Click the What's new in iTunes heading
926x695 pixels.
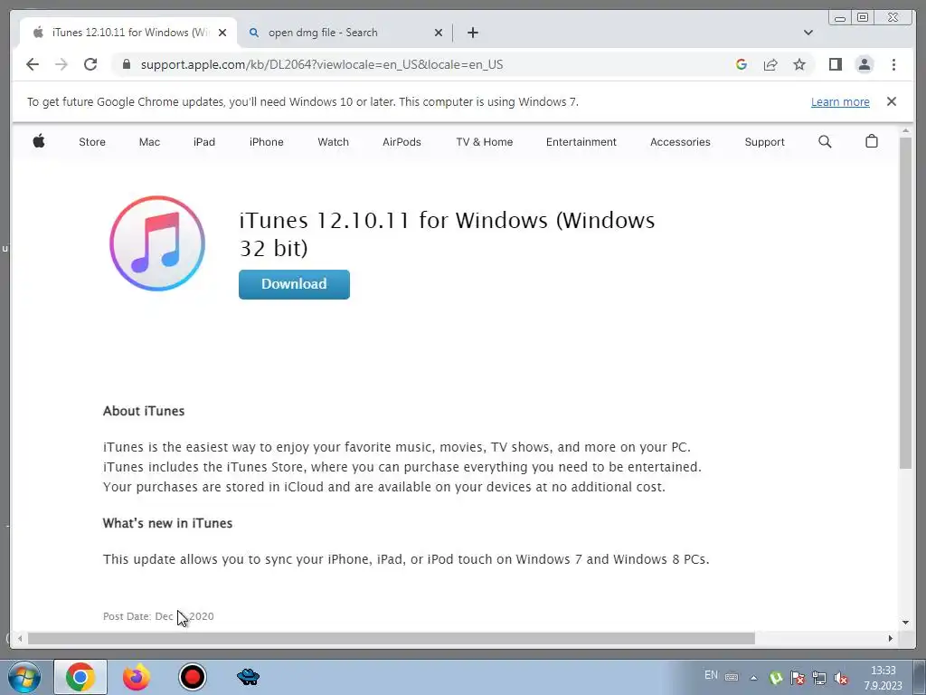pyautogui.click(x=167, y=523)
